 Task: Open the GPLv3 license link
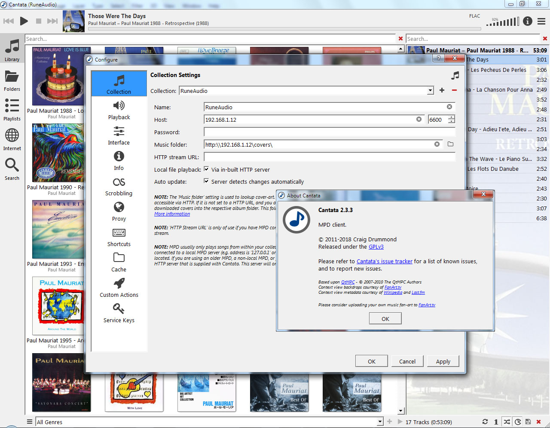(376, 247)
